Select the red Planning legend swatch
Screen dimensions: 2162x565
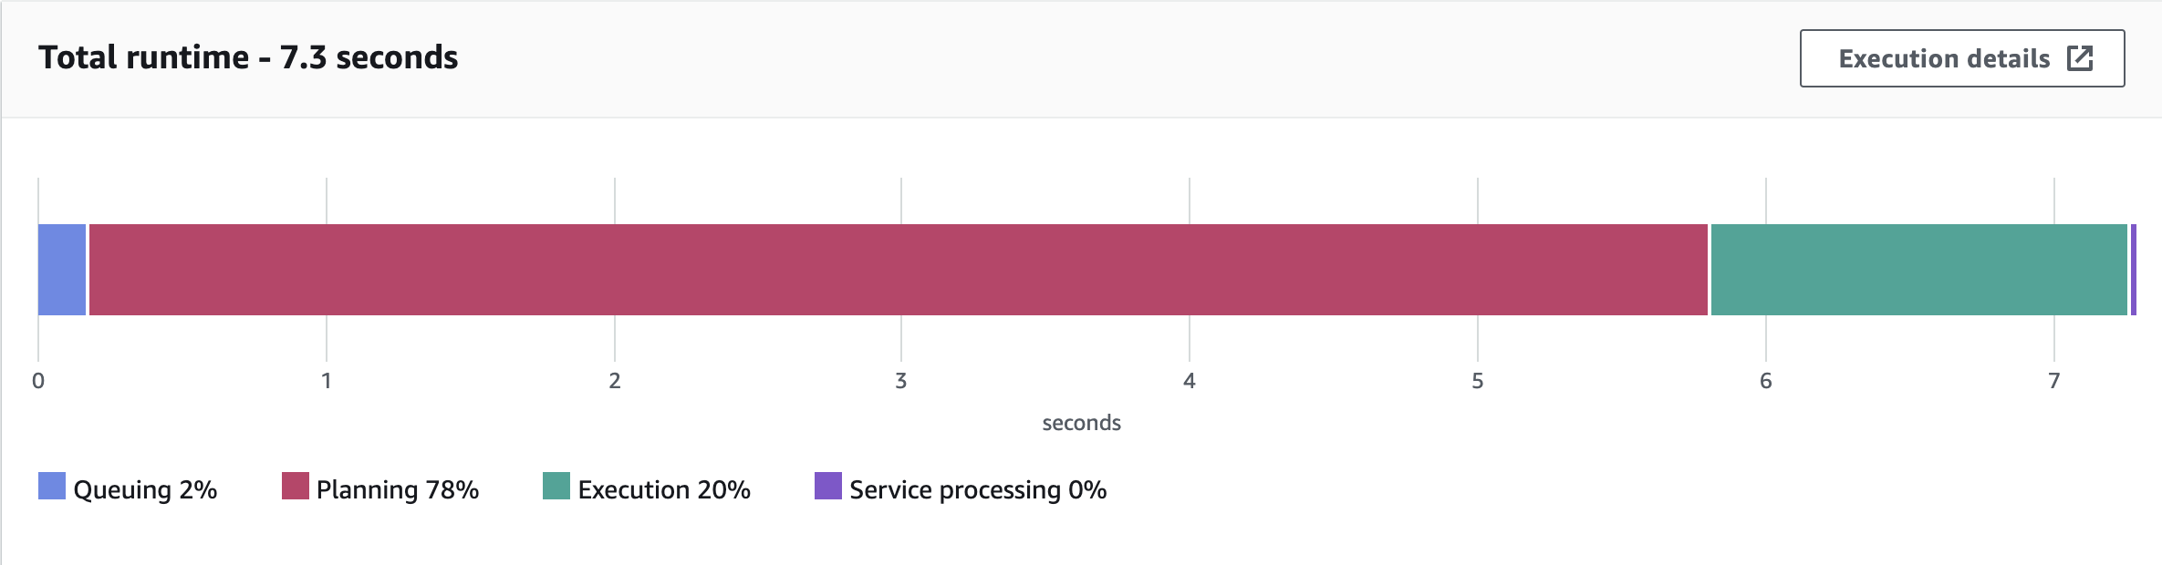[296, 486]
